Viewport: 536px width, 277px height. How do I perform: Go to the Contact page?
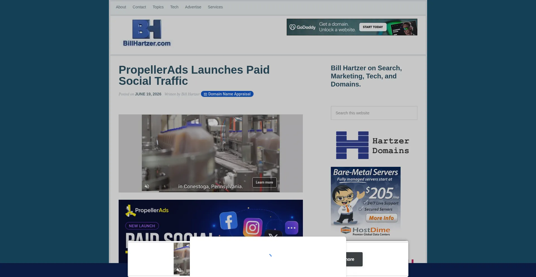(139, 7)
